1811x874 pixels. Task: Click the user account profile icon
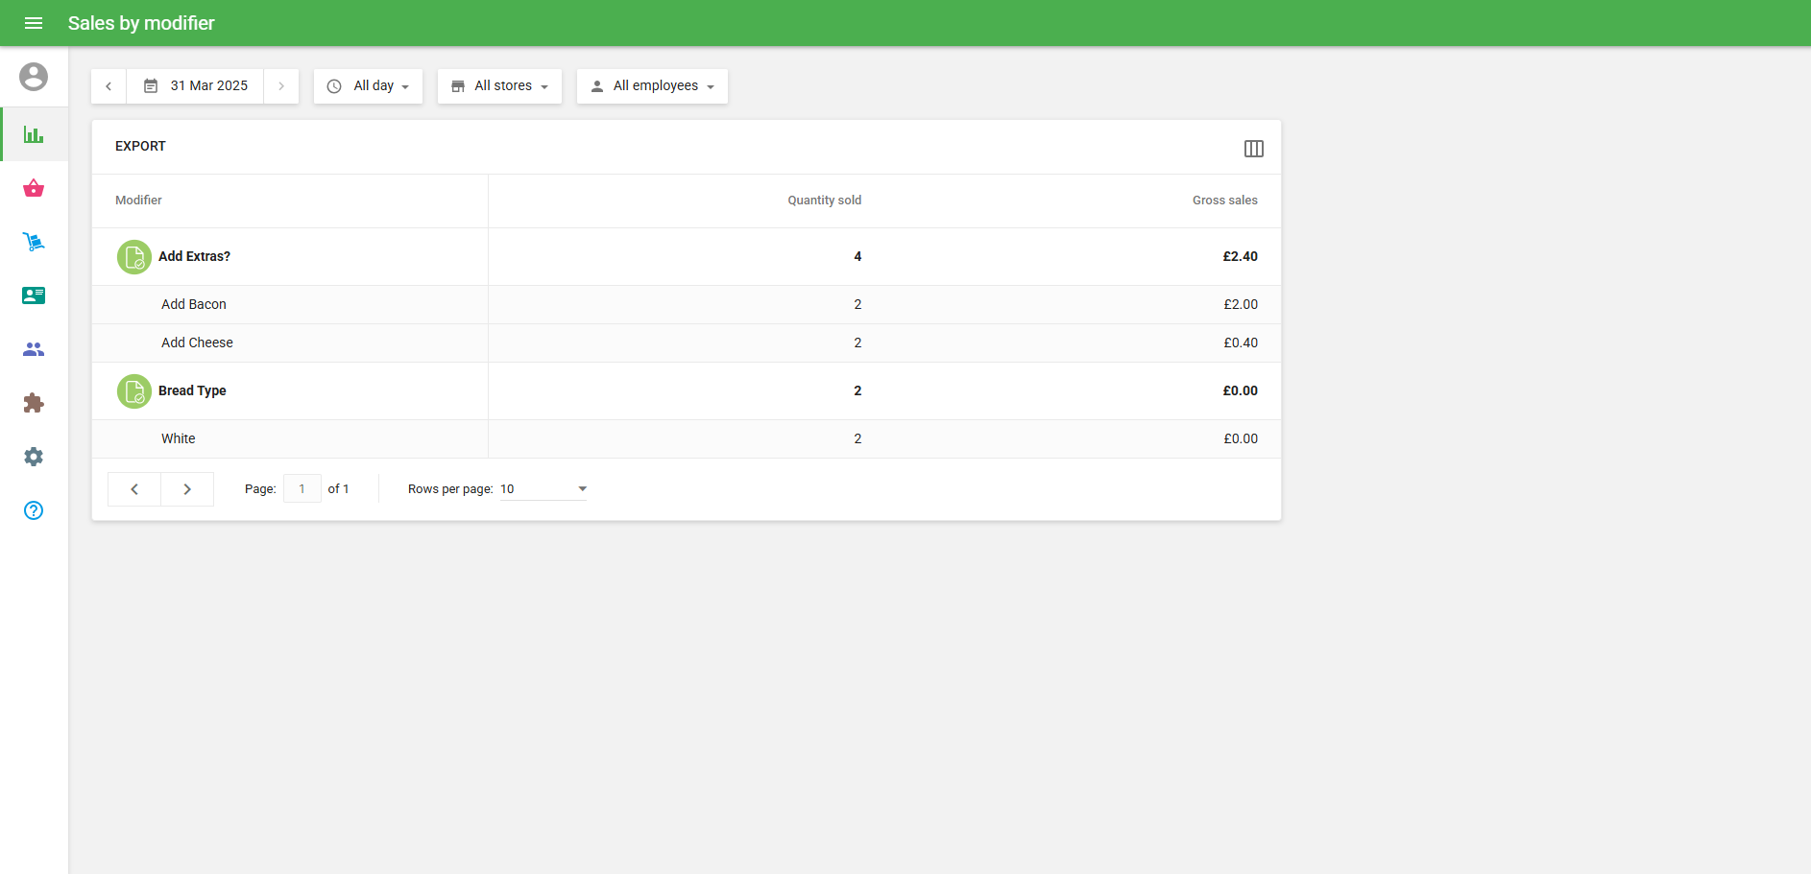[x=34, y=77]
